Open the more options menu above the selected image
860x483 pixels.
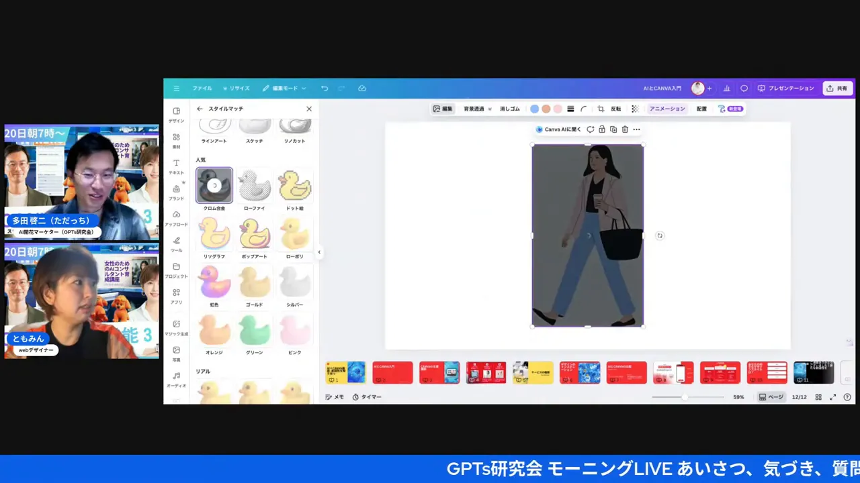[x=636, y=129]
